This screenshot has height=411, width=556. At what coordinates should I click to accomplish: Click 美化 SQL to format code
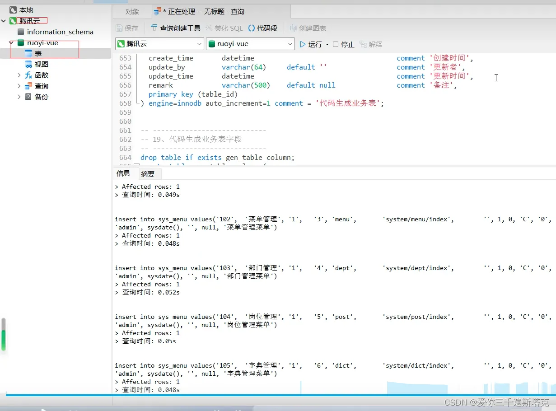pyautogui.click(x=224, y=28)
